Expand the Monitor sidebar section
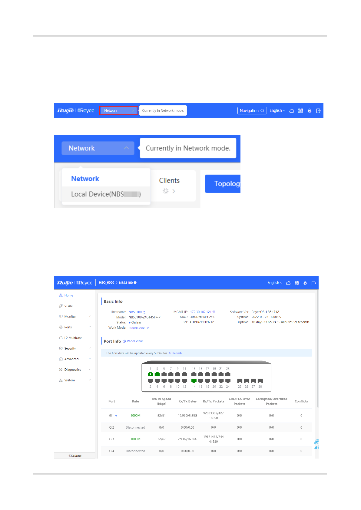Viewport: 361px width, 510px height. pyautogui.click(x=75, y=317)
